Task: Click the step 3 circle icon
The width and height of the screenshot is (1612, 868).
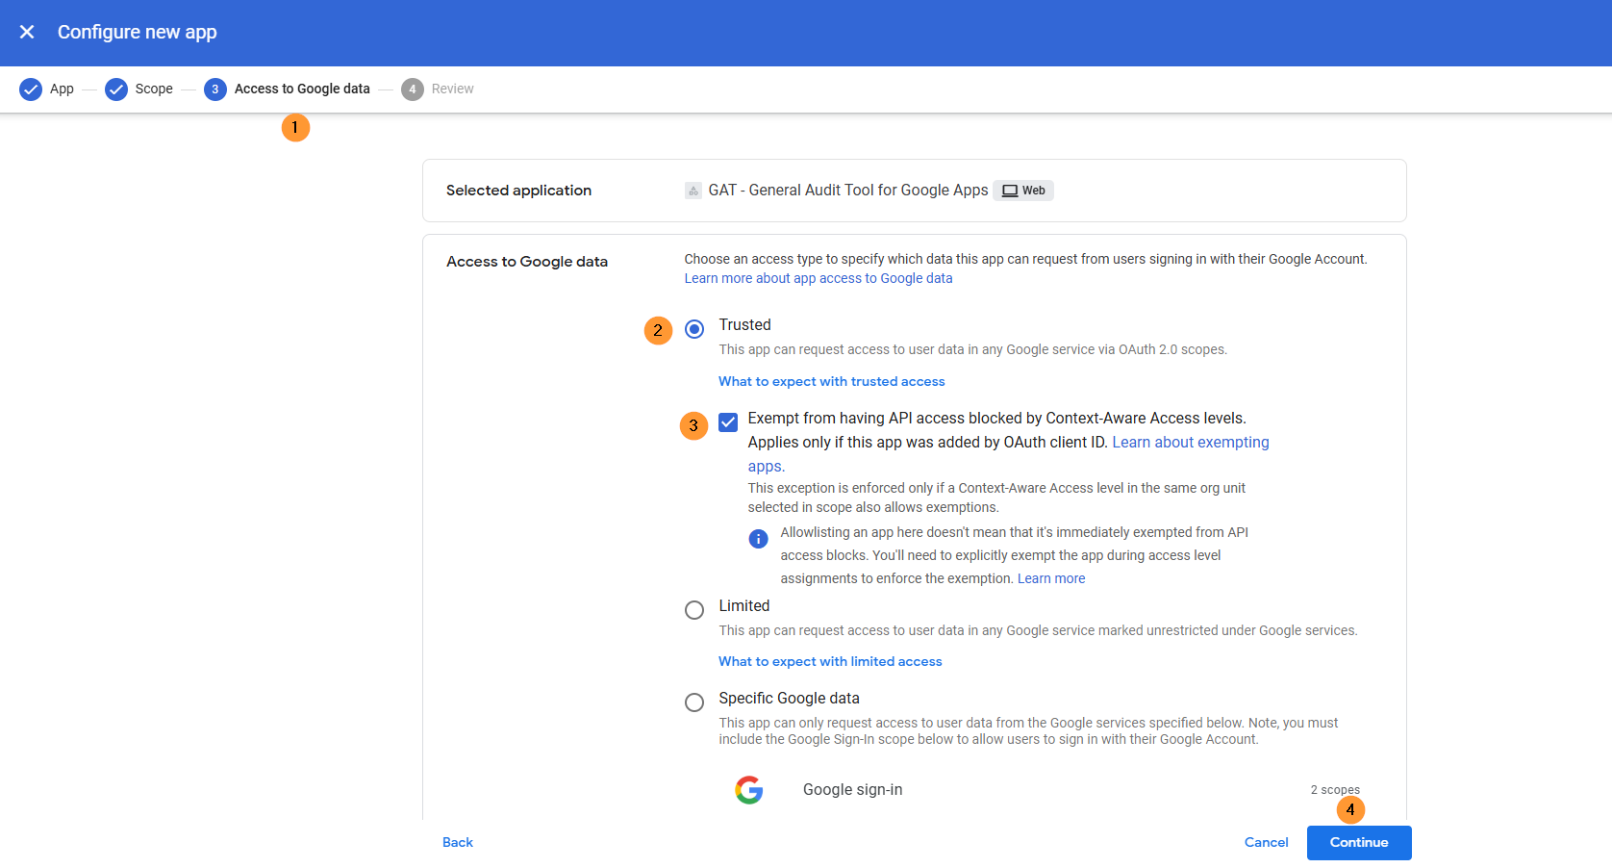Action: coord(214,89)
